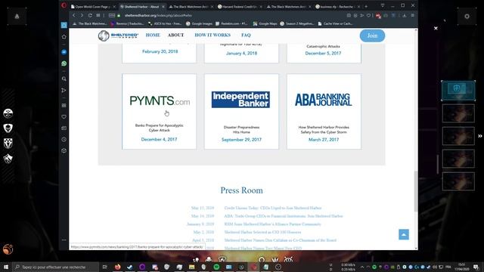Image resolution: width=484 pixels, height=272 pixels.
Task: Expand the right panel double-chevron
Action: coord(480,136)
